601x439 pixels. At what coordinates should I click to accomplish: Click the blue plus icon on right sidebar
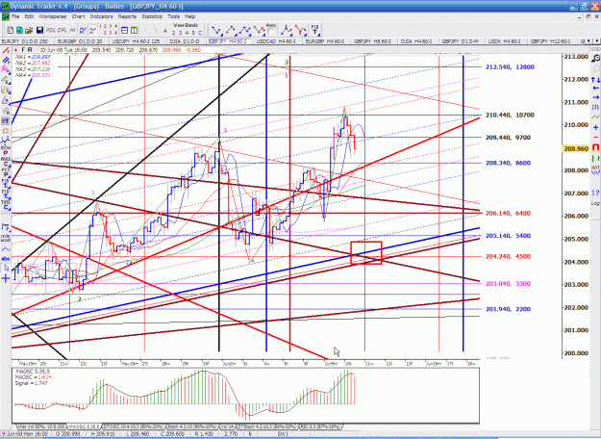pos(595,127)
